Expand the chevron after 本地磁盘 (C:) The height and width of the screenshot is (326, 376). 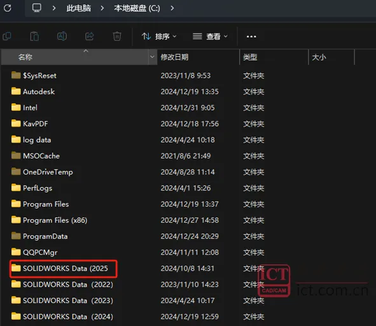point(172,8)
